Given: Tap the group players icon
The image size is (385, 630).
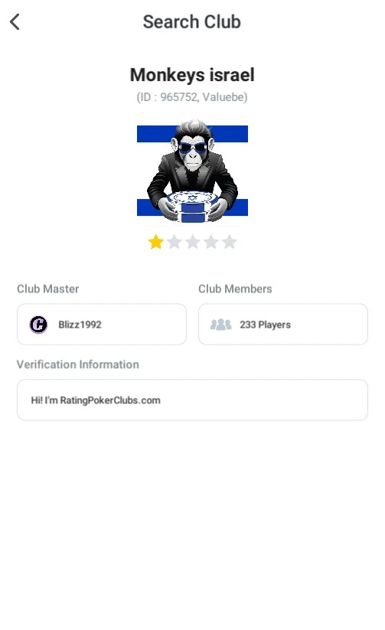Looking at the screenshot, I should [220, 325].
